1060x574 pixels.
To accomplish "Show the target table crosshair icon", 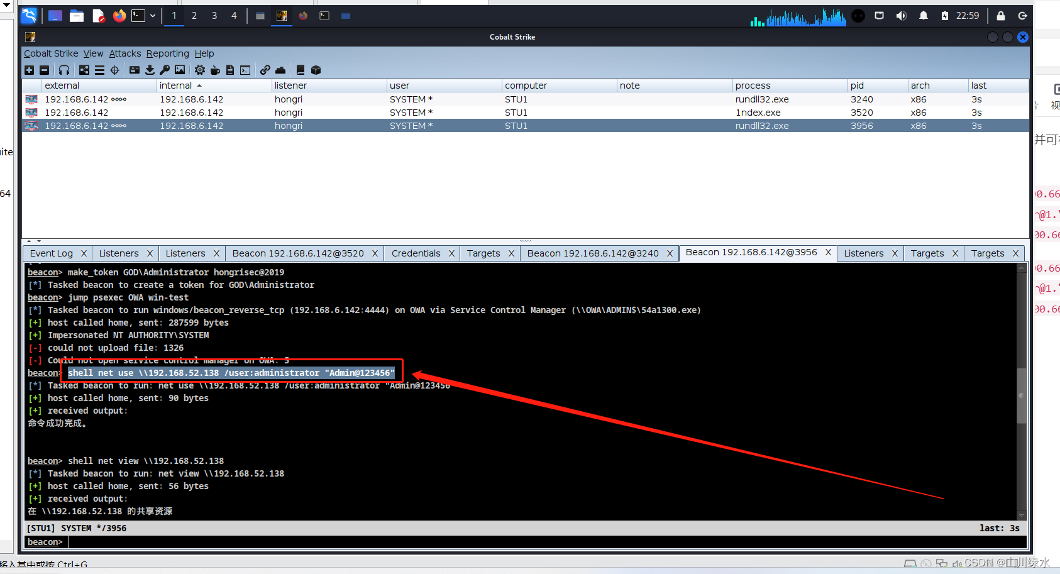I will 114,70.
